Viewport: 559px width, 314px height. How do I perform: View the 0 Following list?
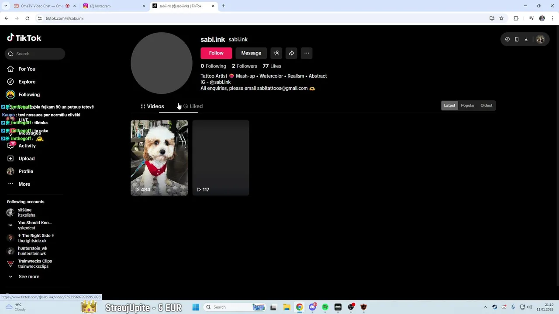coord(213,66)
